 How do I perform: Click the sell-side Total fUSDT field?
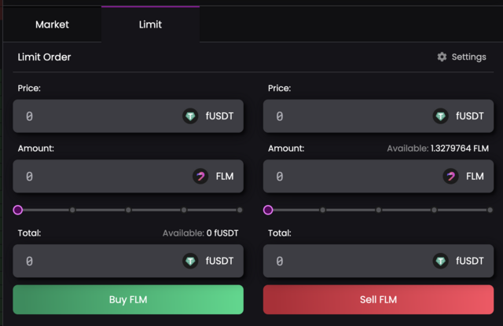coord(378,261)
